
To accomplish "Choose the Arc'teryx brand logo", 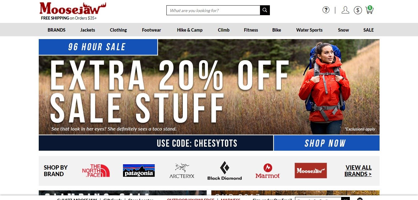I will [182, 171].
